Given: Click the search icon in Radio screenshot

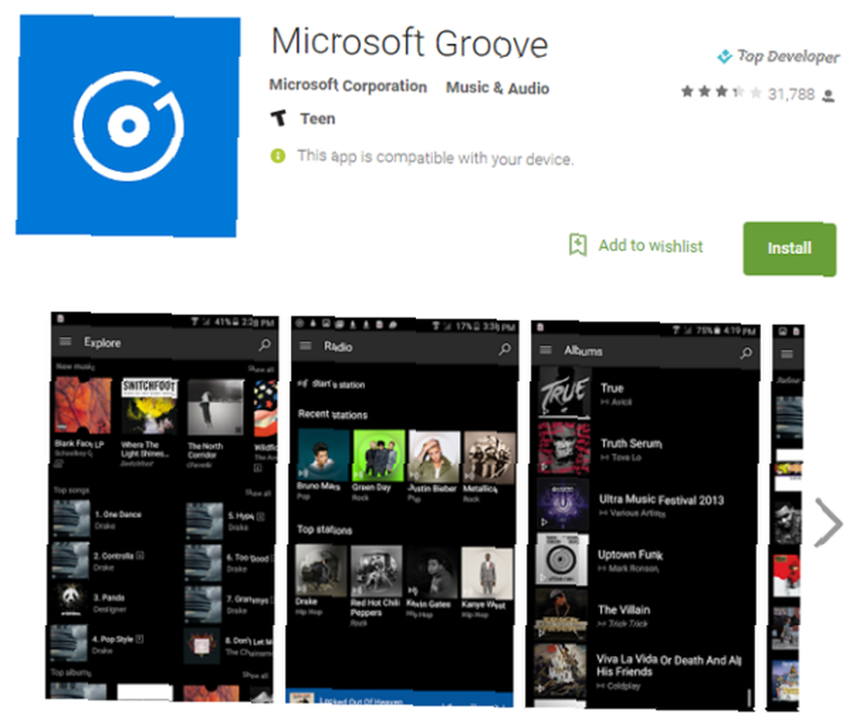Looking at the screenshot, I should pyautogui.click(x=505, y=349).
